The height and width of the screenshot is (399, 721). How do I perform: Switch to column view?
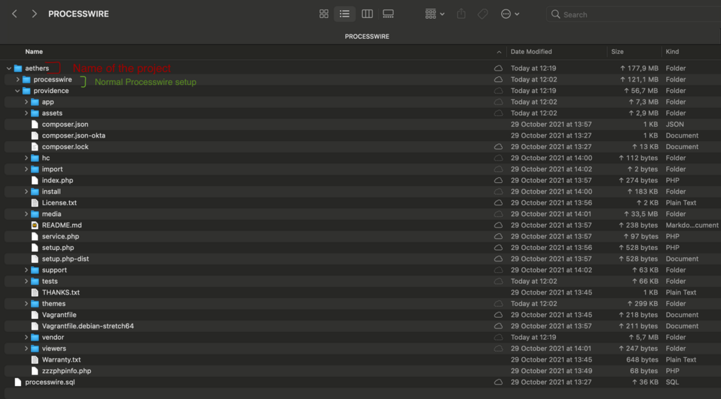[x=367, y=14]
